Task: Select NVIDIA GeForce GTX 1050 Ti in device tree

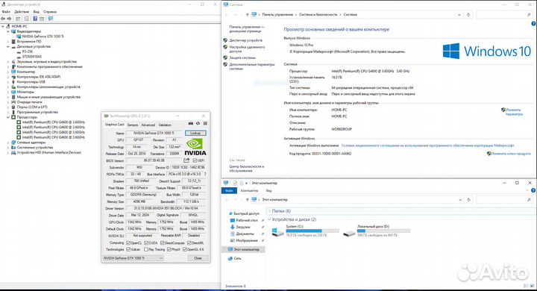Action: [43, 37]
